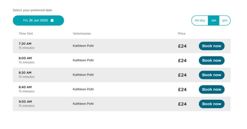
Task: Switch time filter to All day
Action: (200, 20)
